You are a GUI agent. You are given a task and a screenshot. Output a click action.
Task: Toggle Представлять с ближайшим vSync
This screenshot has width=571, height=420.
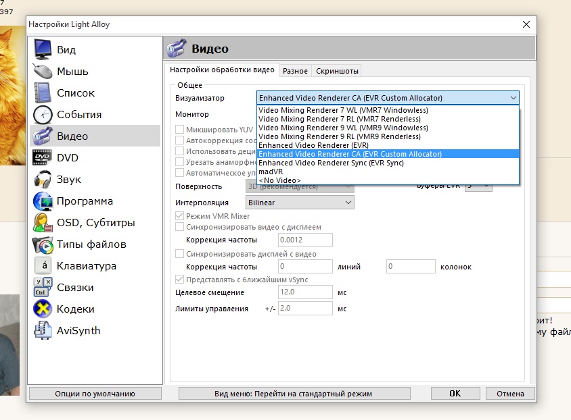(179, 280)
